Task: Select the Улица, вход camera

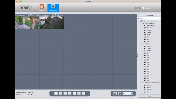Action: tap(150, 26)
